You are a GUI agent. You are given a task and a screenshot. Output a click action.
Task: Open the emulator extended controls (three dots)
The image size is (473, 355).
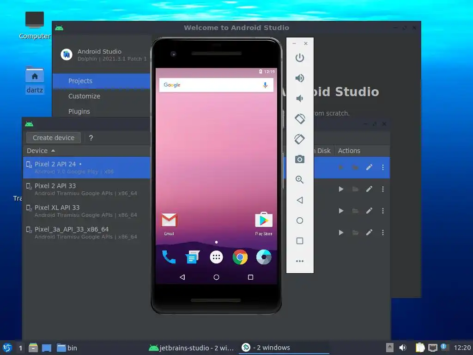tap(299, 261)
